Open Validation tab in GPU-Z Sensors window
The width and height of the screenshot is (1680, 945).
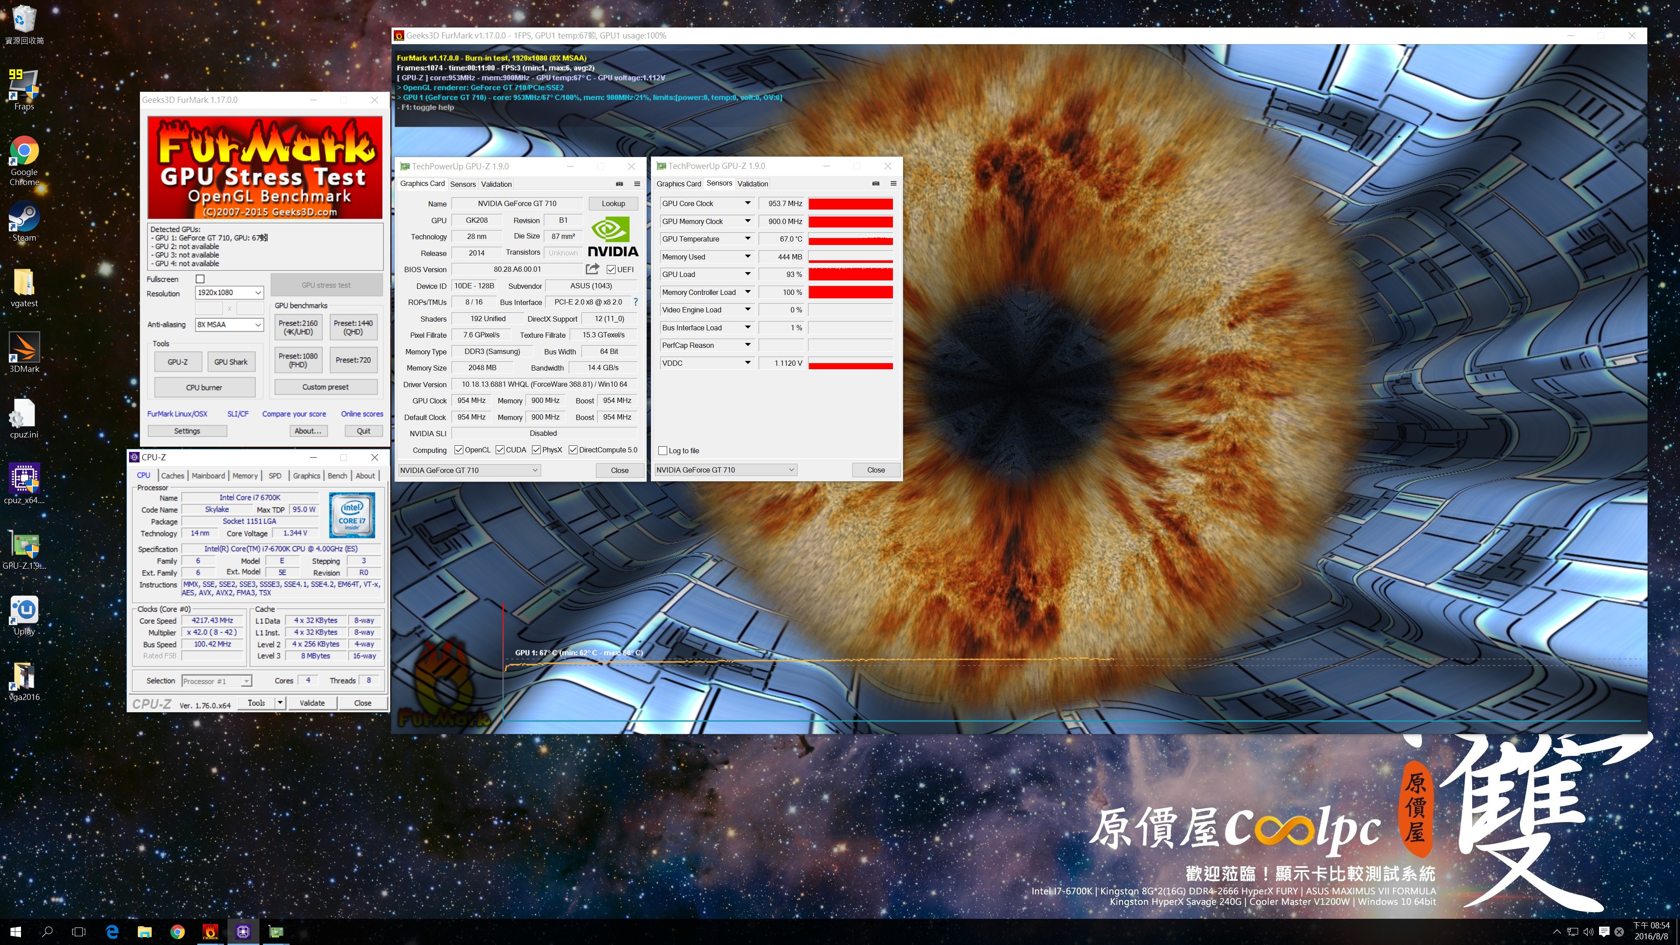[x=752, y=184]
